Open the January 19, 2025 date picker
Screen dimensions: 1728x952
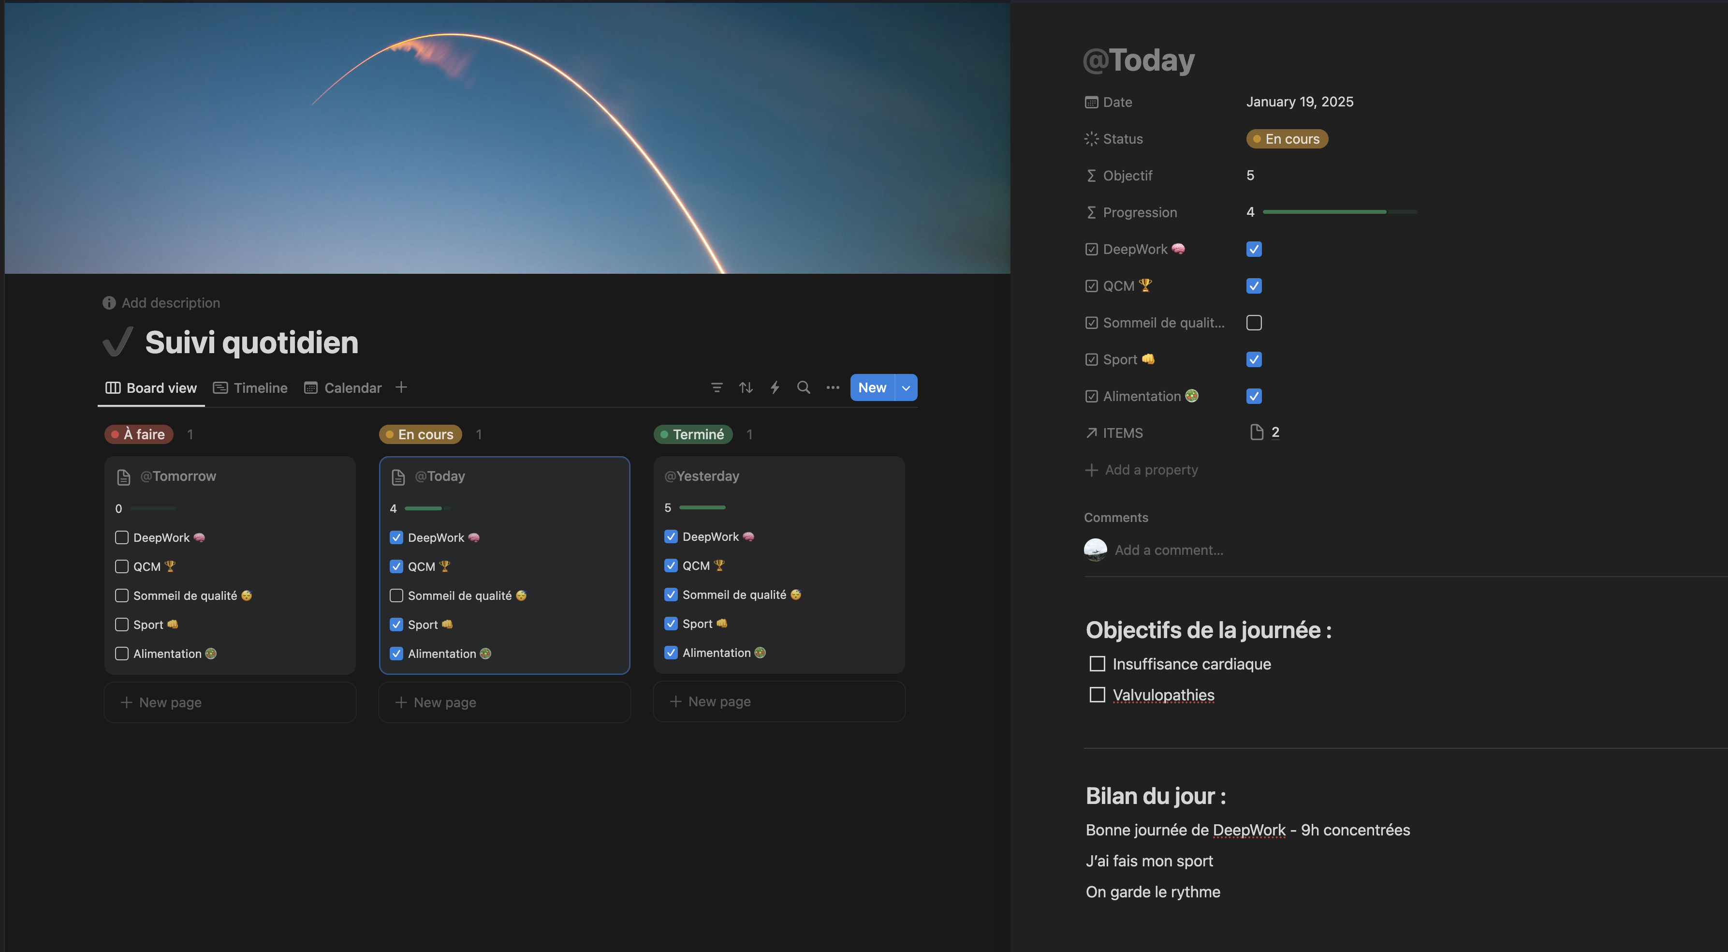[x=1299, y=102]
